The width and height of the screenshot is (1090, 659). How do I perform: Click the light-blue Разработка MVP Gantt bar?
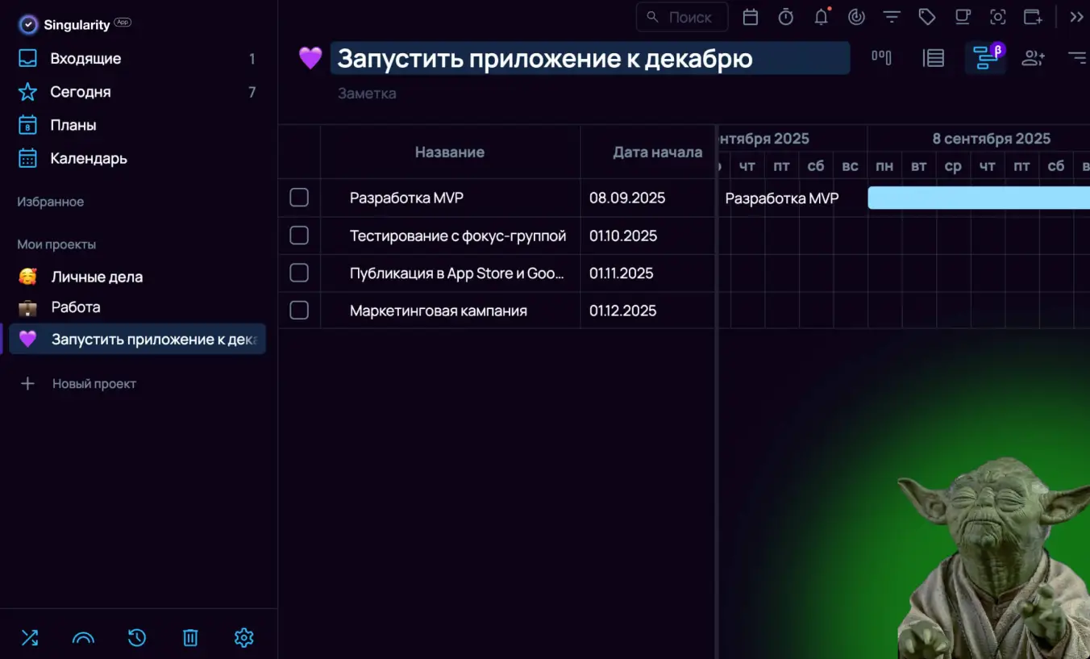point(979,198)
